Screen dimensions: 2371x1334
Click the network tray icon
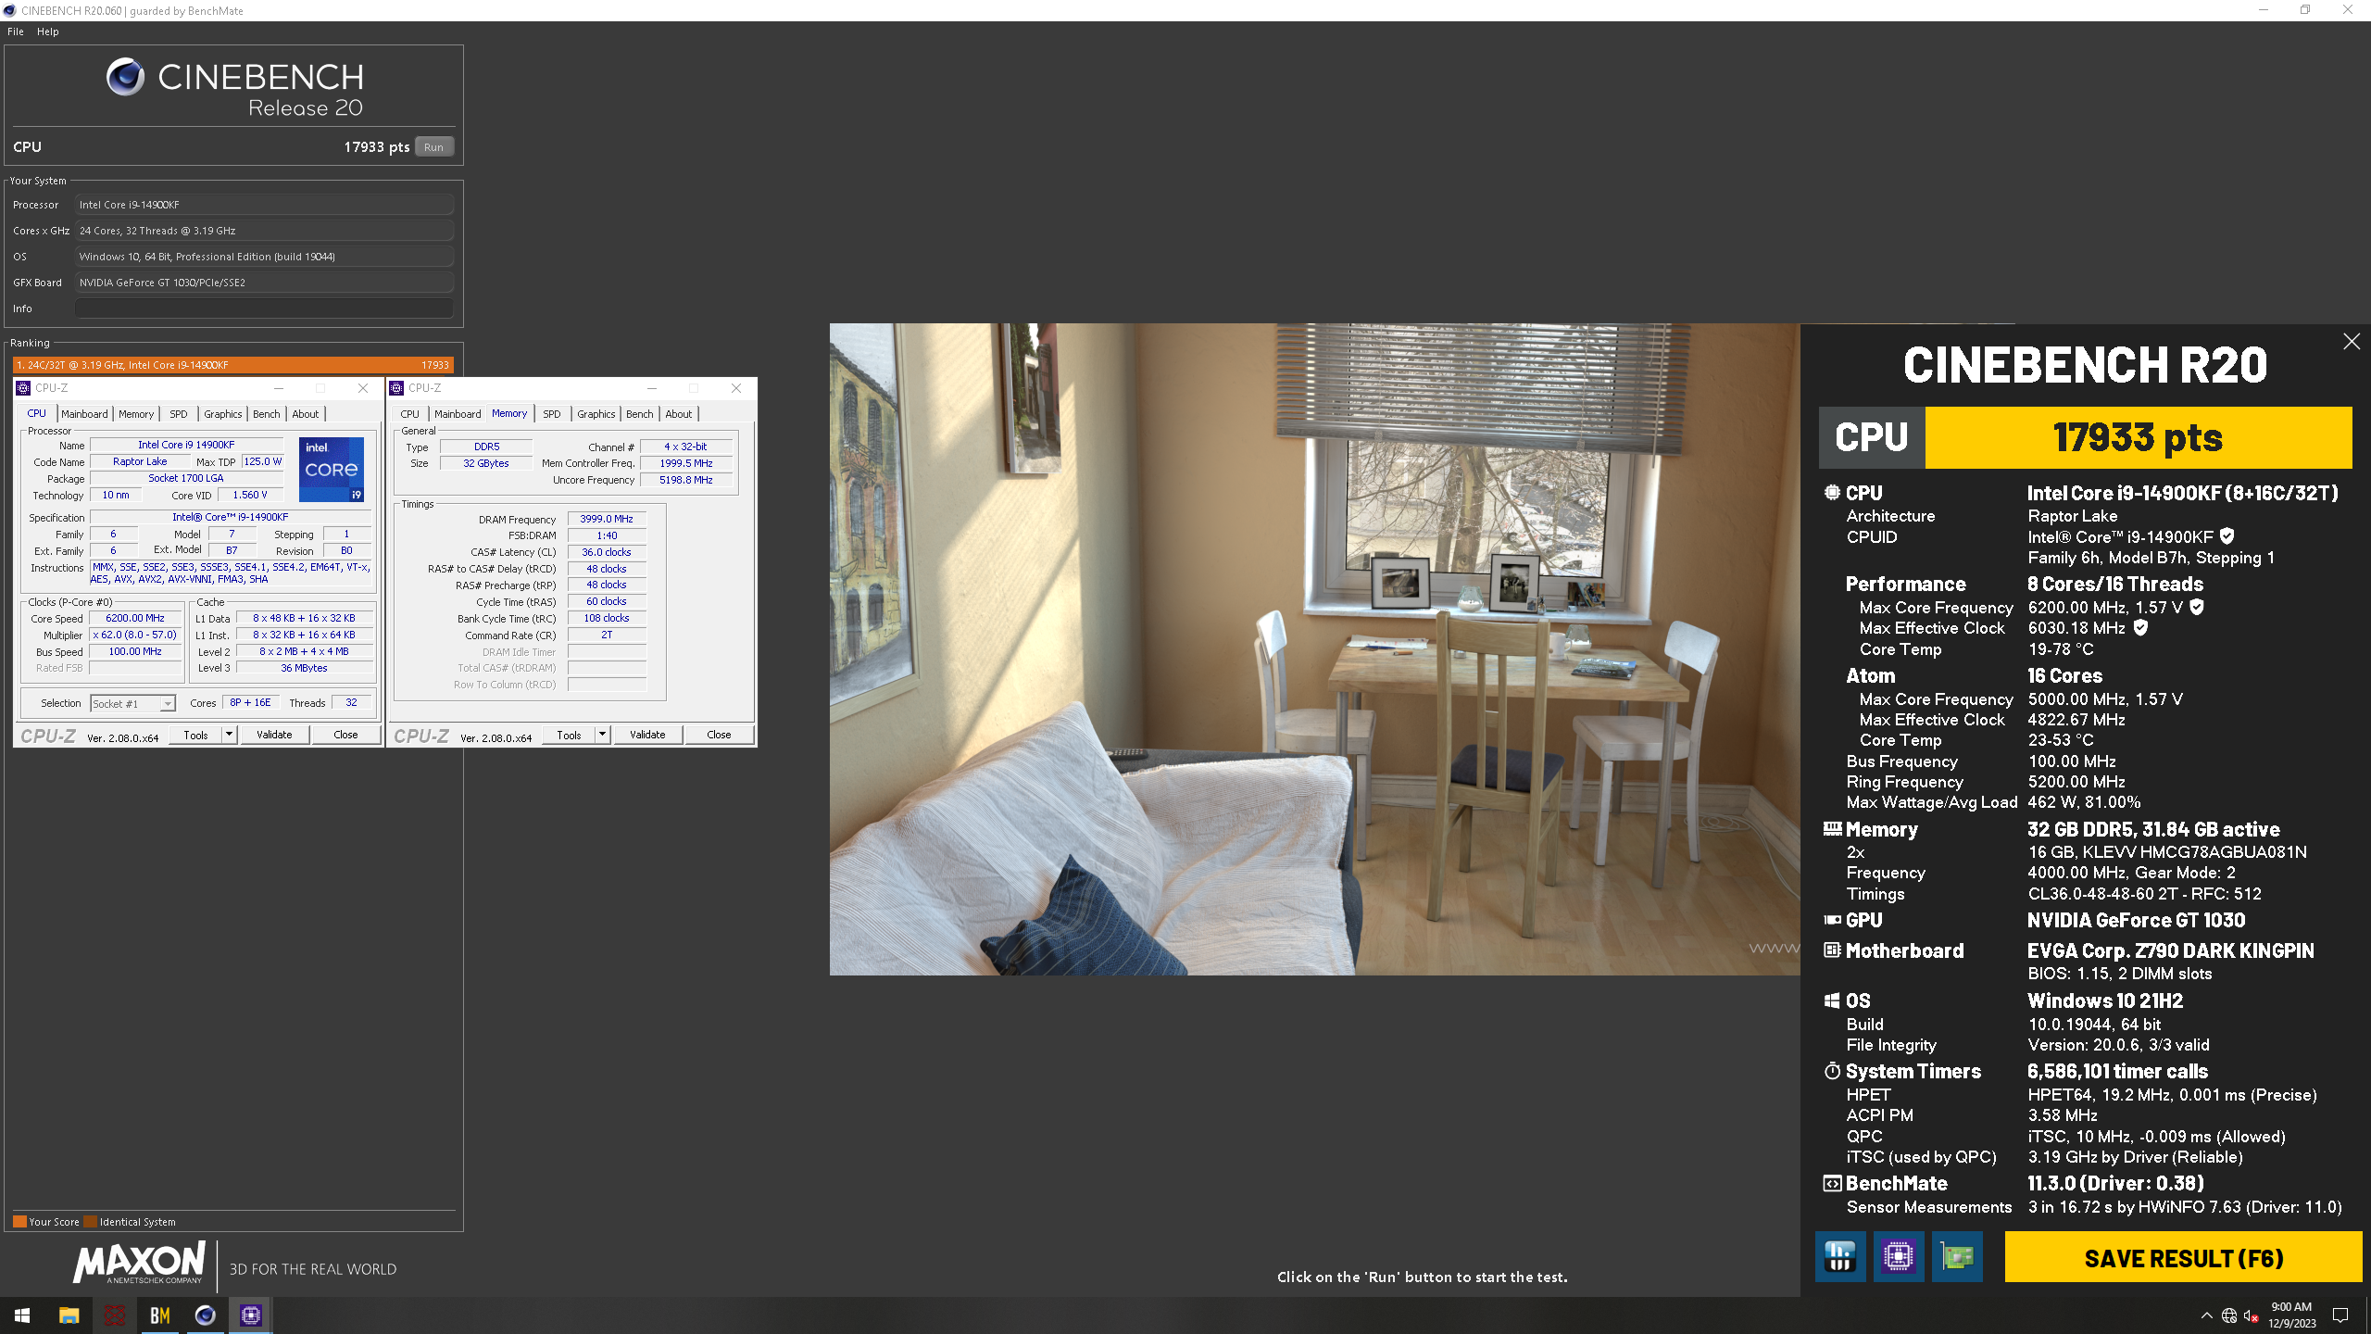tap(2229, 1315)
